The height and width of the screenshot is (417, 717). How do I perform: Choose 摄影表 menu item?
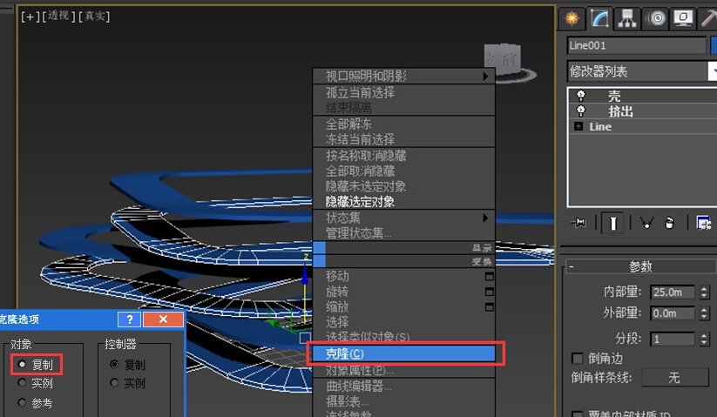pyautogui.click(x=403, y=401)
